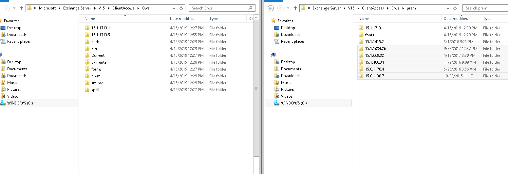Click folder icon of 15.1.466.34
The height and width of the screenshot is (174, 508).
361,62
